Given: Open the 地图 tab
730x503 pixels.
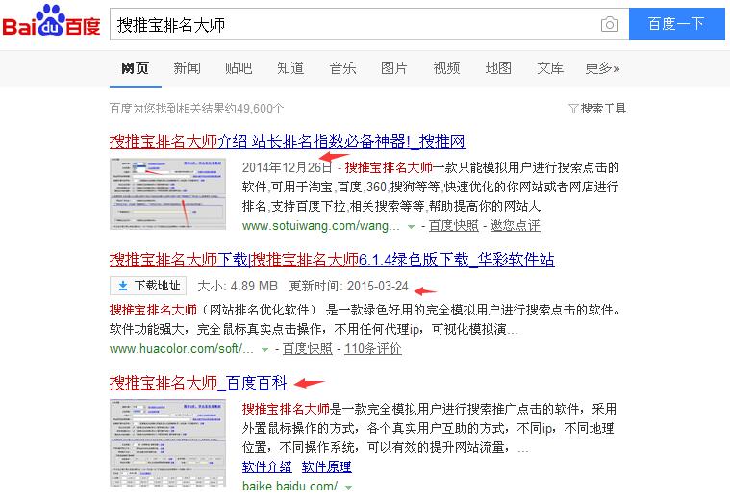Looking at the screenshot, I should [x=498, y=68].
